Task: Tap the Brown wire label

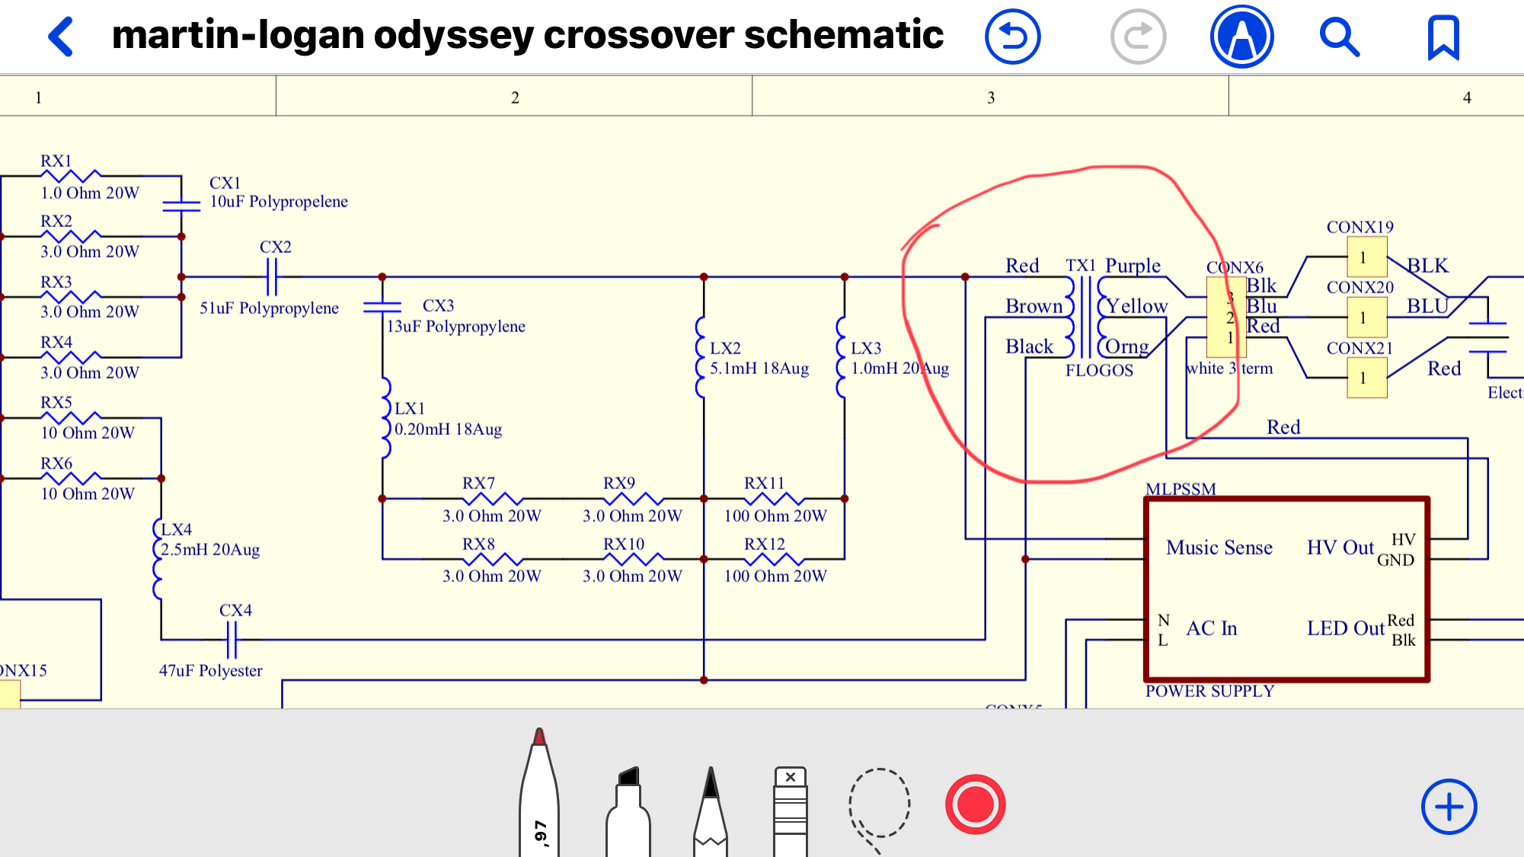Action: pyautogui.click(x=1034, y=306)
